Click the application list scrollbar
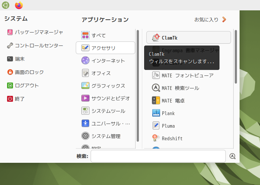Viewport: 260px width, 185px height. [x=236, y=57]
